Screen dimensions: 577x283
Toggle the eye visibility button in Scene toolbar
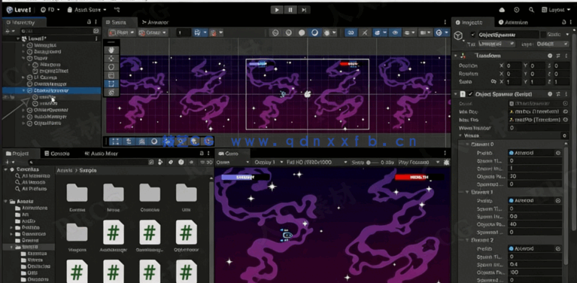395,33
